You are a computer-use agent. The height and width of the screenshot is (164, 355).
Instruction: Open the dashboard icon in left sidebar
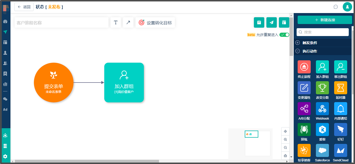pos(5,21)
